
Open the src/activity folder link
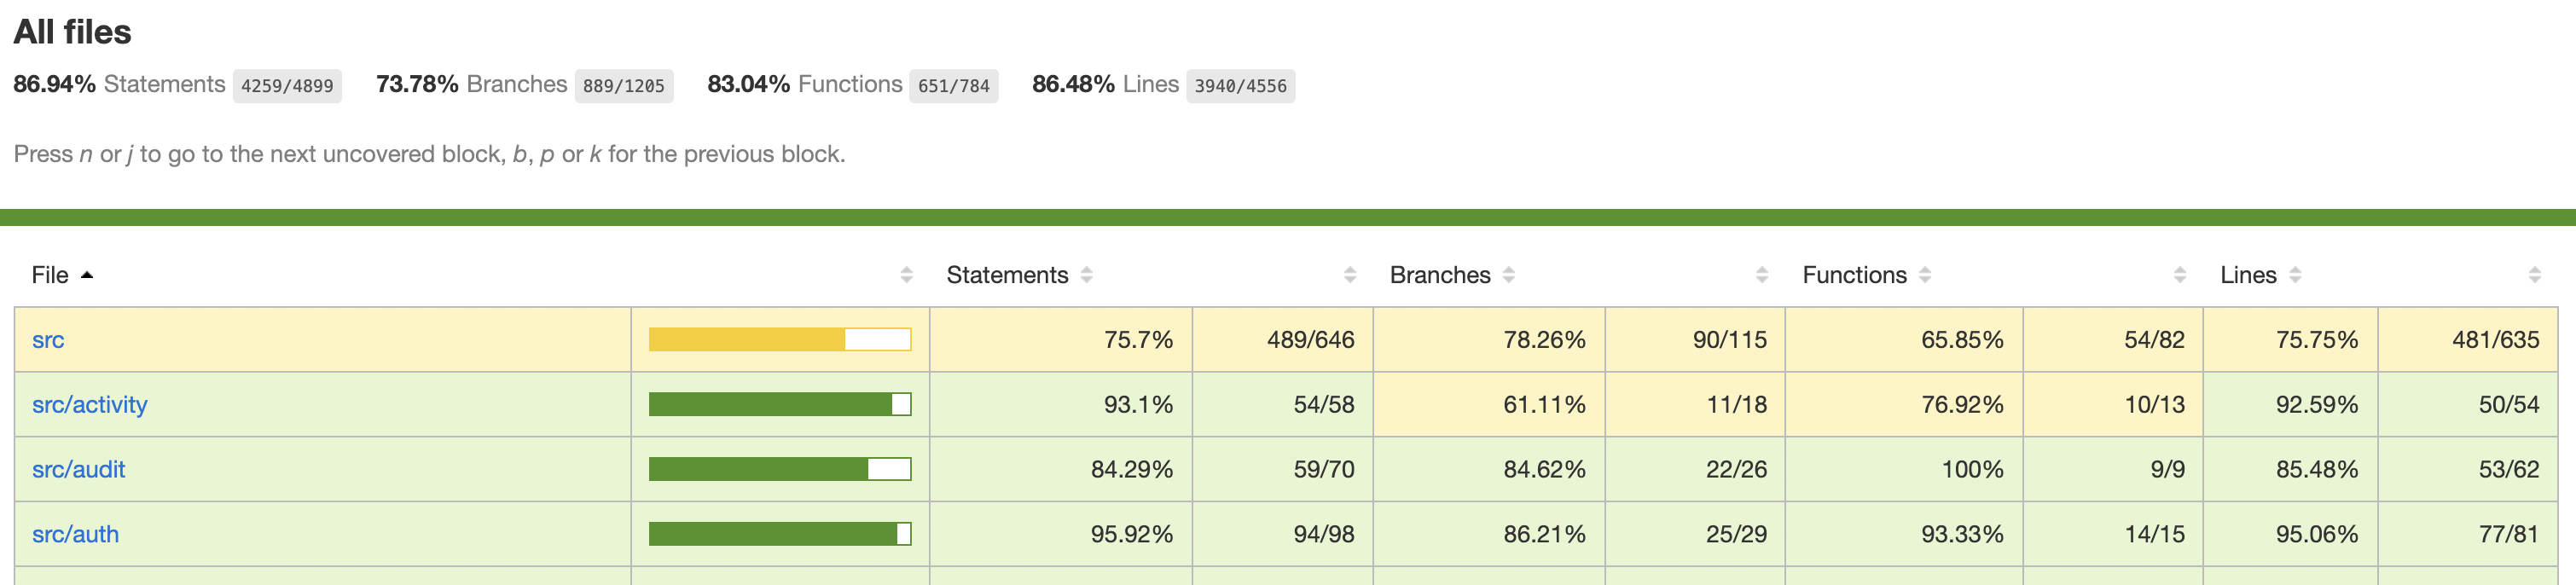click(89, 405)
